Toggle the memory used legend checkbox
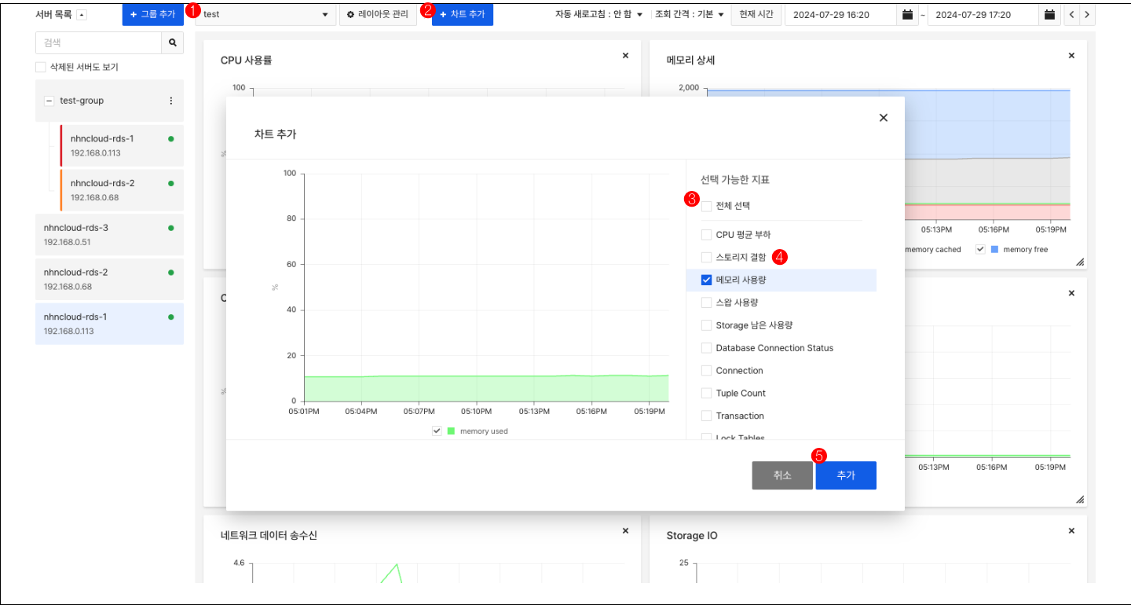 pos(437,431)
